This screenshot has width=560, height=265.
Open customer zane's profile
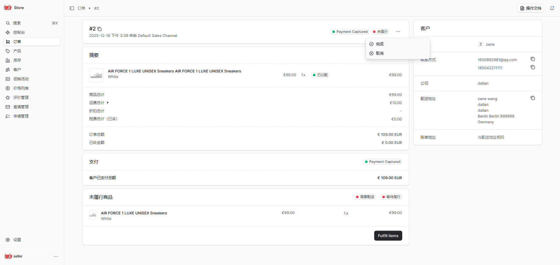click(x=490, y=45)
